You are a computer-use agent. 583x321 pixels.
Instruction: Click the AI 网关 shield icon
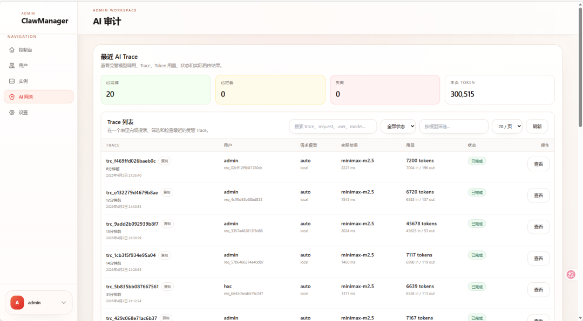12,96
